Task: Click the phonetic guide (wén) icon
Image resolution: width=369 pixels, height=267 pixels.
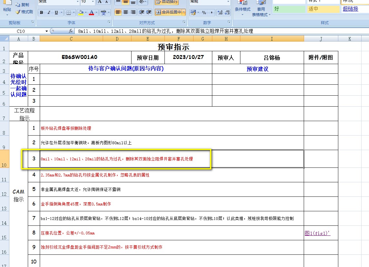Action: 103,13
